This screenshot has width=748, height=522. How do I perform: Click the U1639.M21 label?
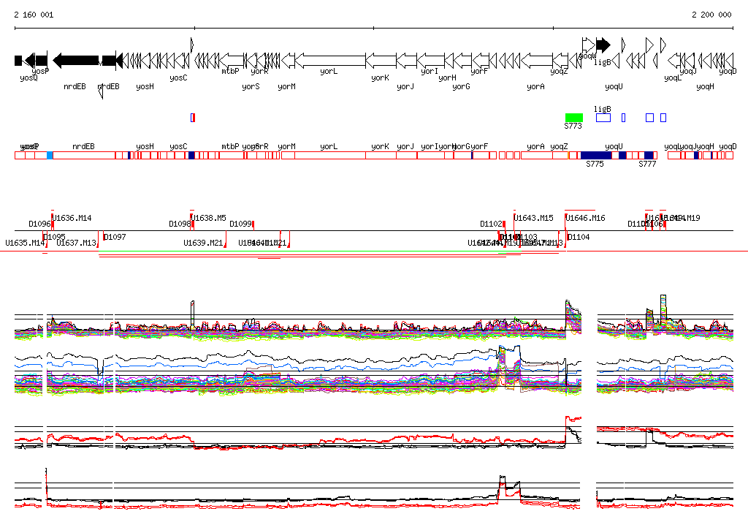pos(203,243)
